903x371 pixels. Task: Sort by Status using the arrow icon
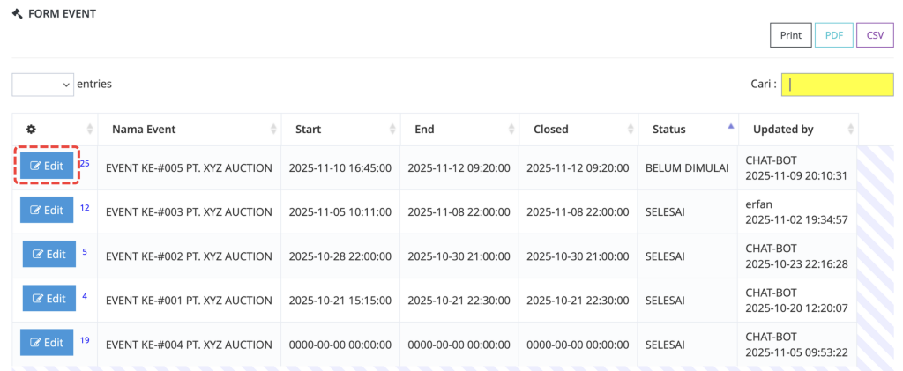click(x=730, y=128)
